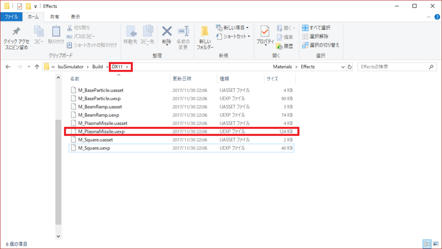Image resolution: width=442 pixels, height=249 pixels.
Task: Click Copy path in the ribbon
Action: point(81,36)
